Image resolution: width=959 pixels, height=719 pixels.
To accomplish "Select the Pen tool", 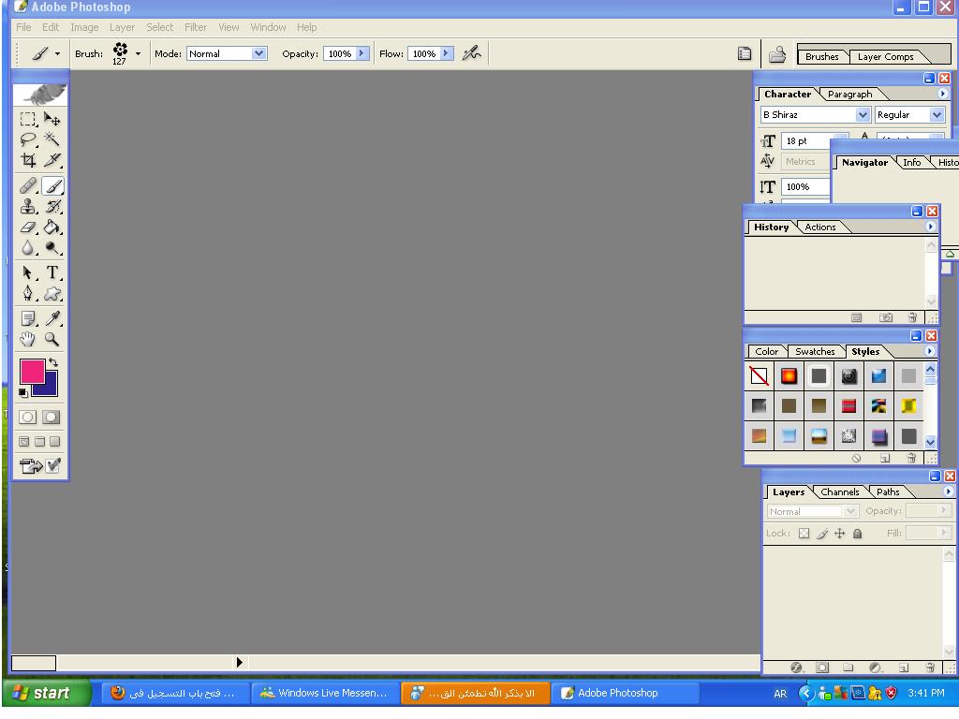I will click(27, 294).
